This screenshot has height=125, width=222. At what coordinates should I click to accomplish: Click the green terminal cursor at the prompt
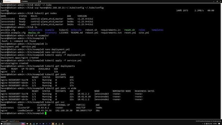point(45,113)
